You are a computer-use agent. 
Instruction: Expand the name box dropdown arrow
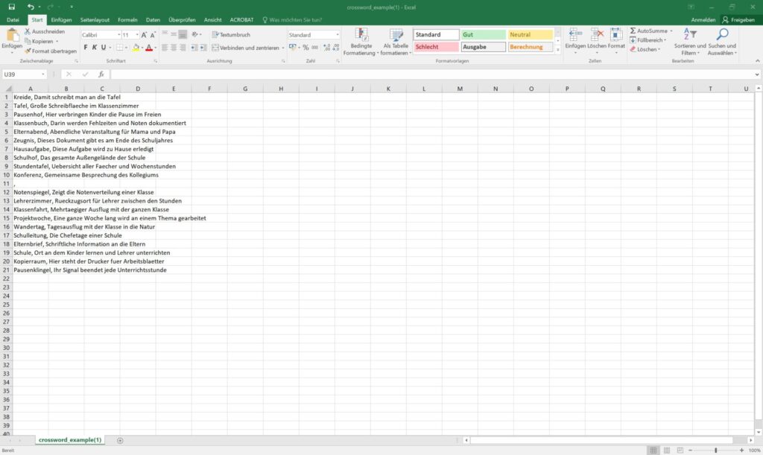point(42,74)
